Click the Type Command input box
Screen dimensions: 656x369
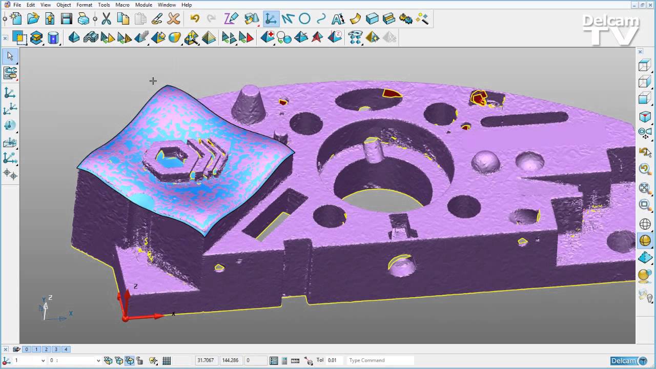pos(380,360)
